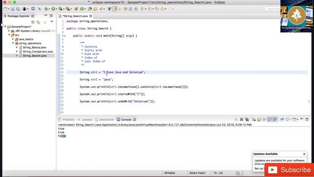Minimize the Console panel
The height and width of the screenshot is (177, 314).
(302, 119)
